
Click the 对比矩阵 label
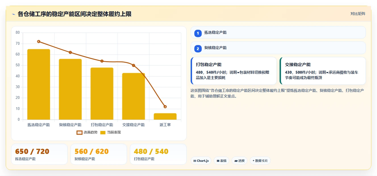(x=358, y=14)
